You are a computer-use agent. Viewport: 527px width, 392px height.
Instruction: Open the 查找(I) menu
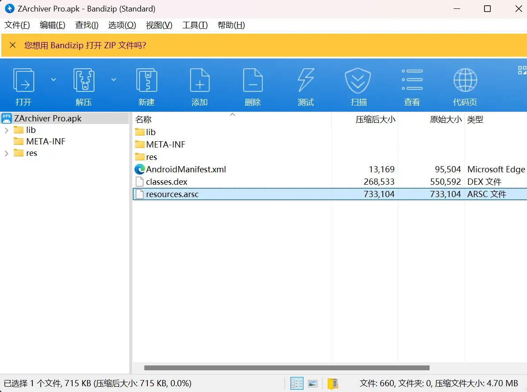pyautogui.click(x=87, y=25)
